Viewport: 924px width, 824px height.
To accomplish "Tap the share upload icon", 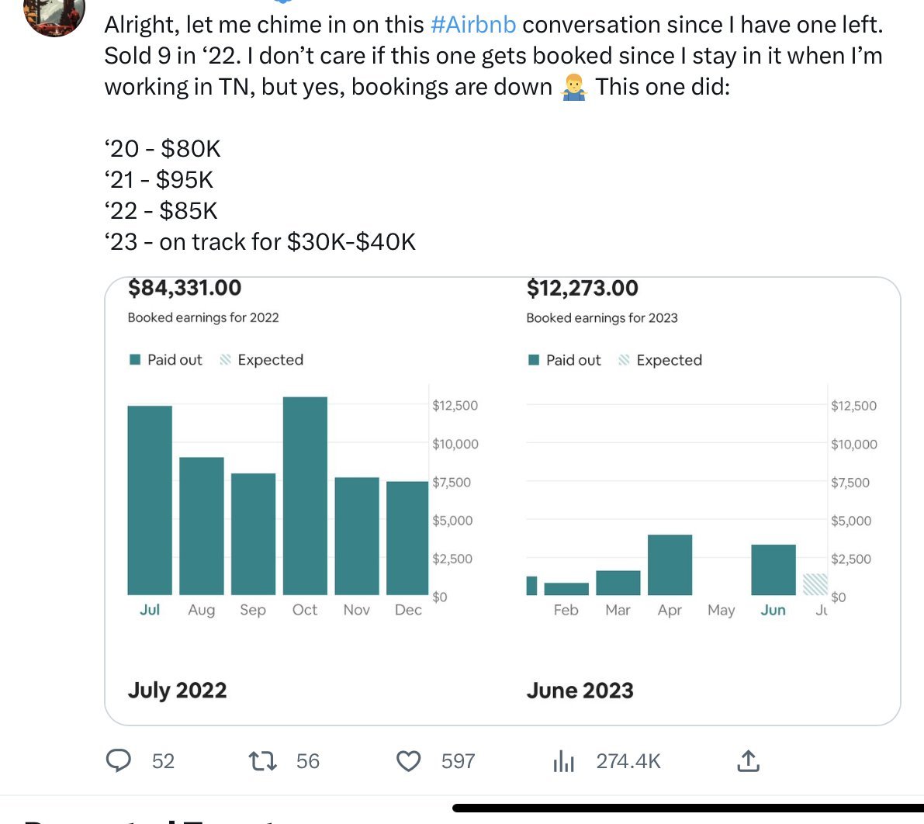I will point(747,761).
